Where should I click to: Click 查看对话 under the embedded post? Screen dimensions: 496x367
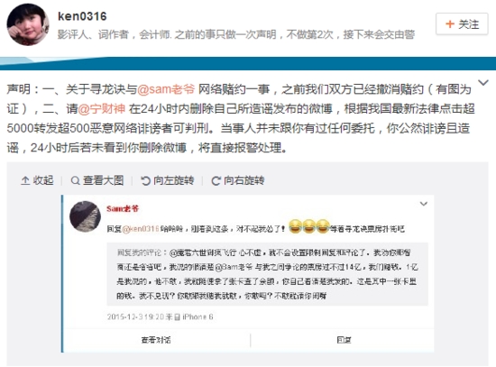click(156, 340)
